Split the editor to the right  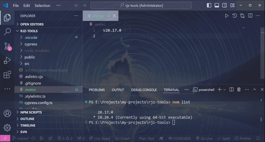click(x=250, y=16)
